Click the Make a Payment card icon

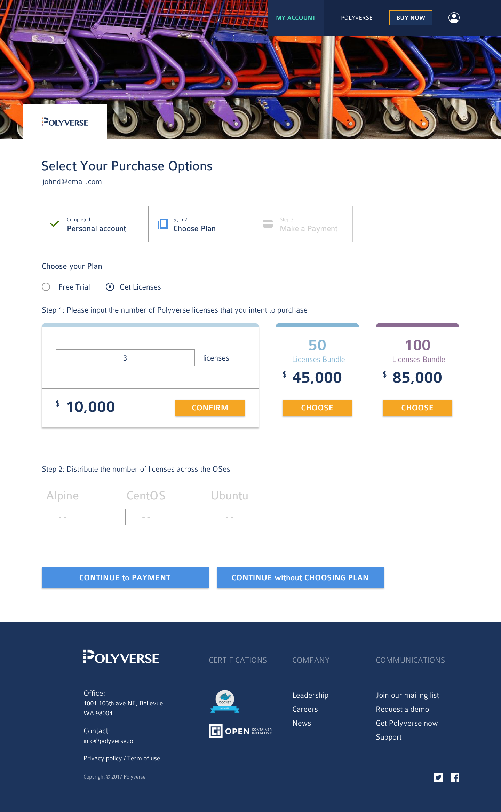[268, 224]
